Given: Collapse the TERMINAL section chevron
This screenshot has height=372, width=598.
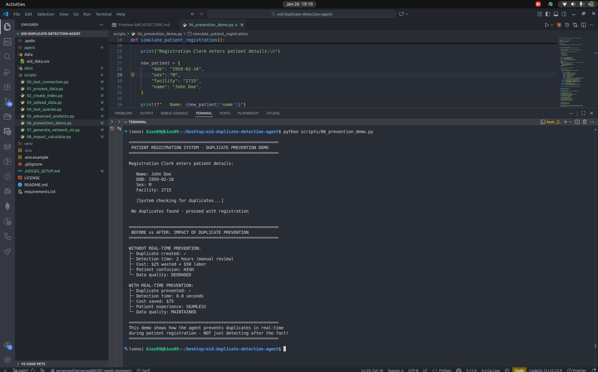Looking at the screenshot, I should tap(126, 122).
